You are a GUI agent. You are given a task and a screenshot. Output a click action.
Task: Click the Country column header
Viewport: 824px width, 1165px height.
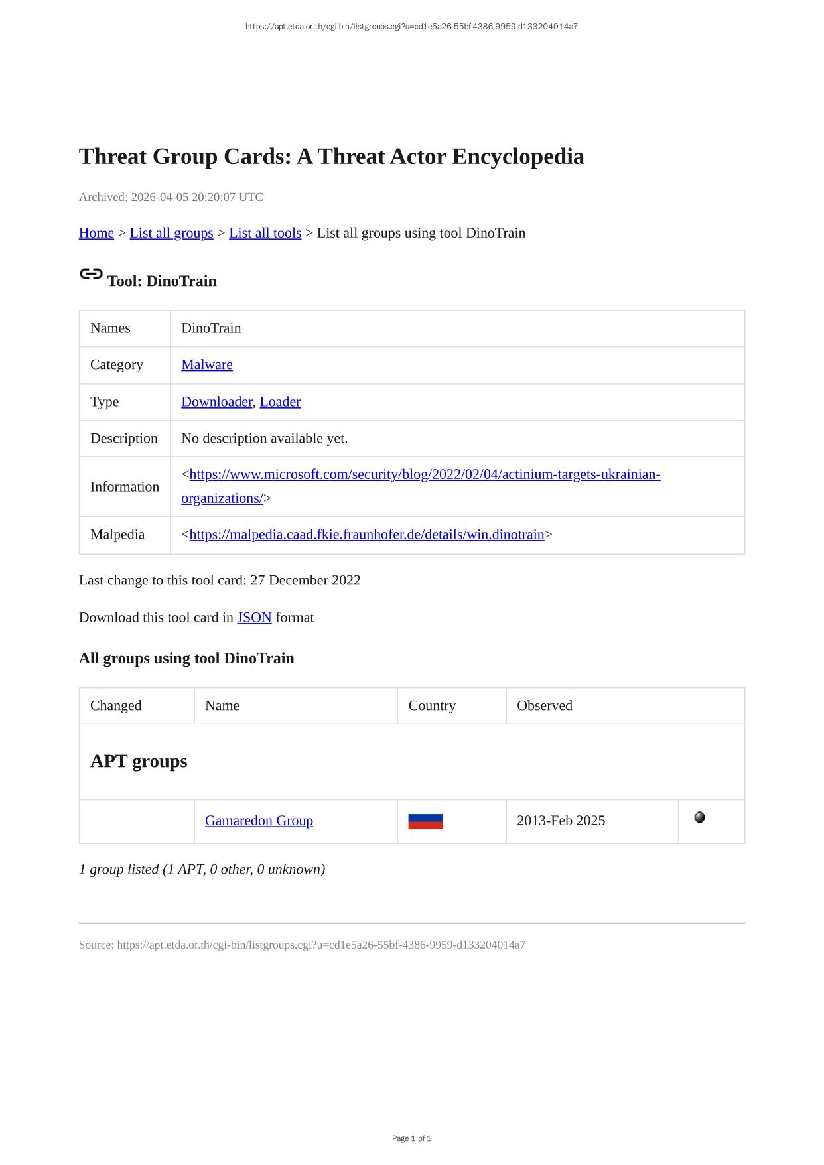pos(432,705)
